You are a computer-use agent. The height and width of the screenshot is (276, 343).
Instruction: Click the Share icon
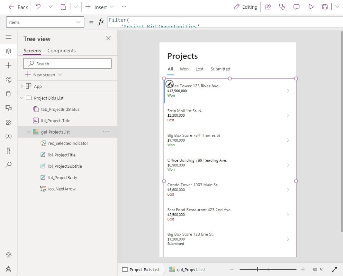coord(268,7)
